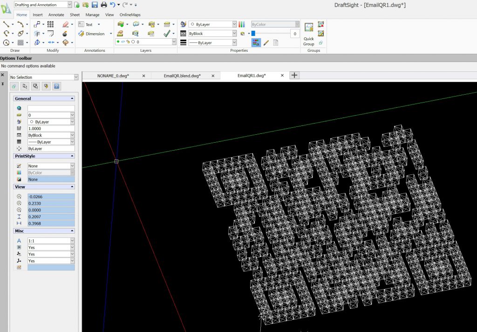Open the Drafting and Annotation workspace dropdown
477x332 pixels.
click(69, 5)
